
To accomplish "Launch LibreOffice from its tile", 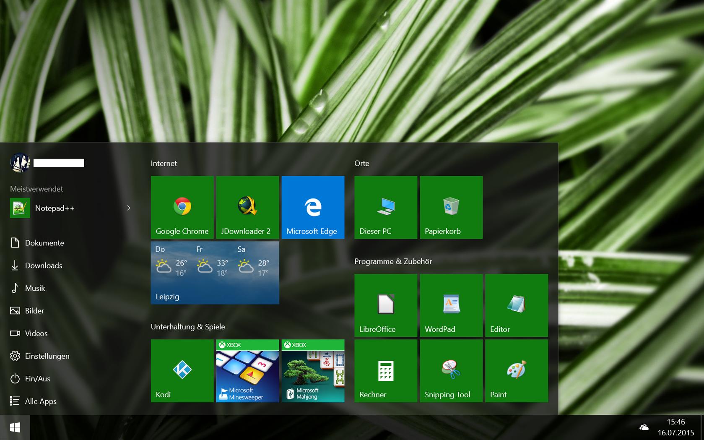I will pos(386,305).
